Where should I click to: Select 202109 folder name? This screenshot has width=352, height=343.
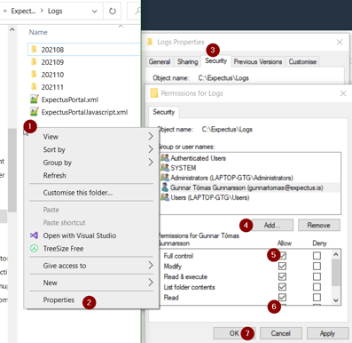click(x=52, y=62)
